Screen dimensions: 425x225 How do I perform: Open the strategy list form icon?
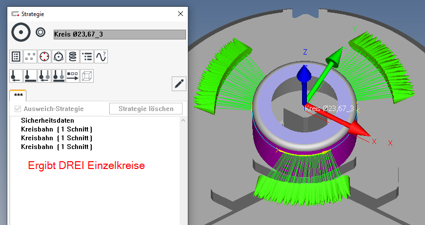(x=16, y=56)
